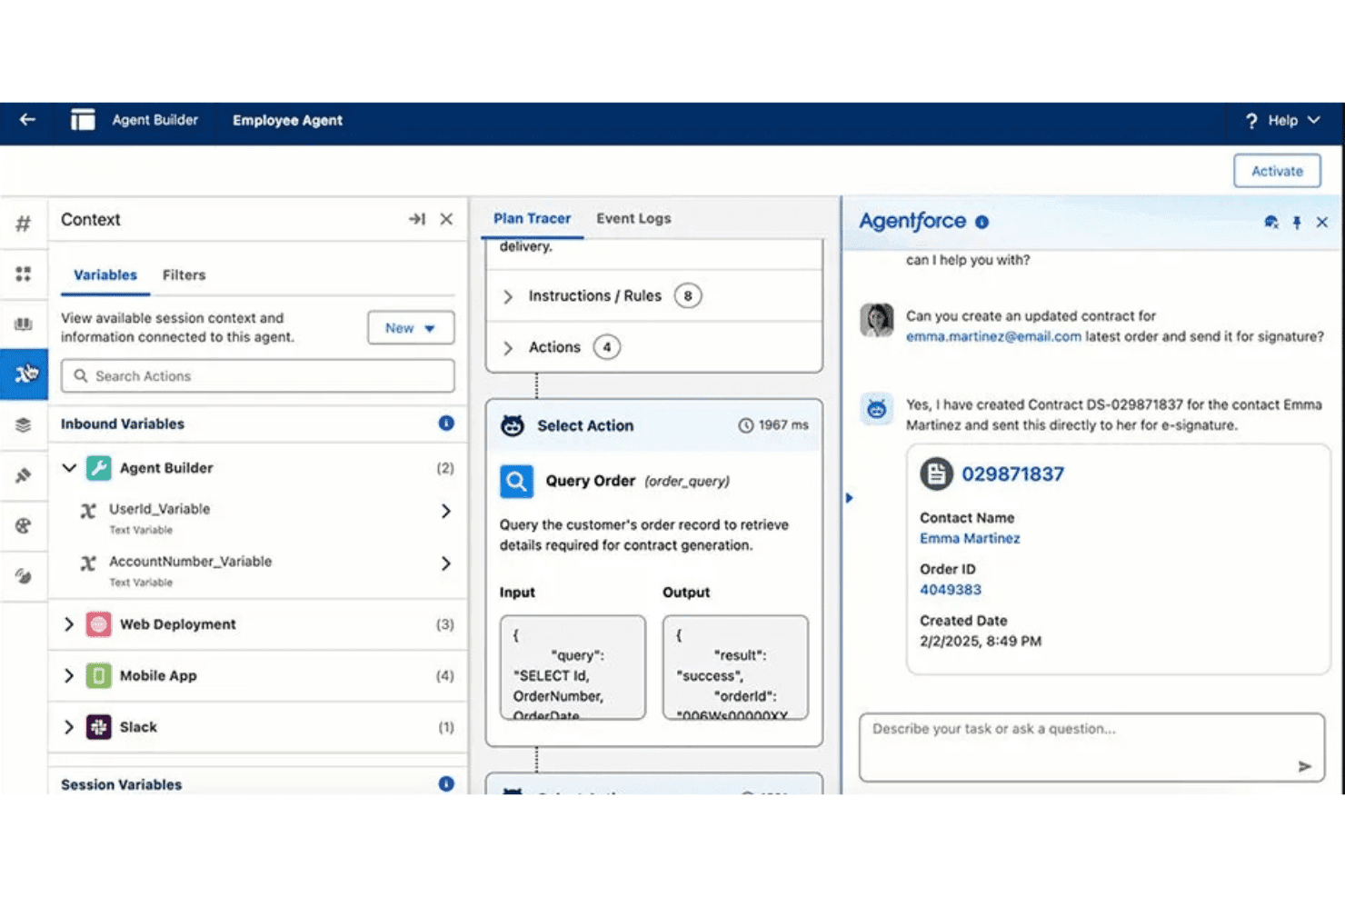Select the Event Logs tab
The height and width of the screenshot is (897, 1345).
click(633, 218)
